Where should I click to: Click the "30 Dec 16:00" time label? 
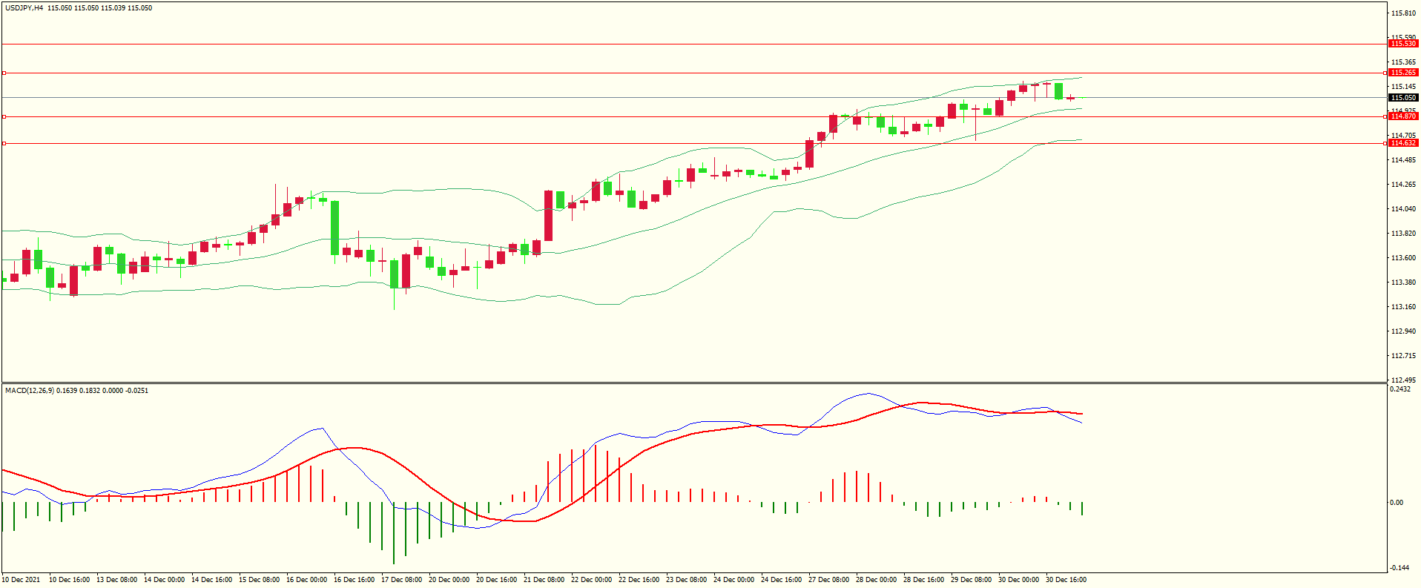pyautogui.click(x=1066, y=580)
